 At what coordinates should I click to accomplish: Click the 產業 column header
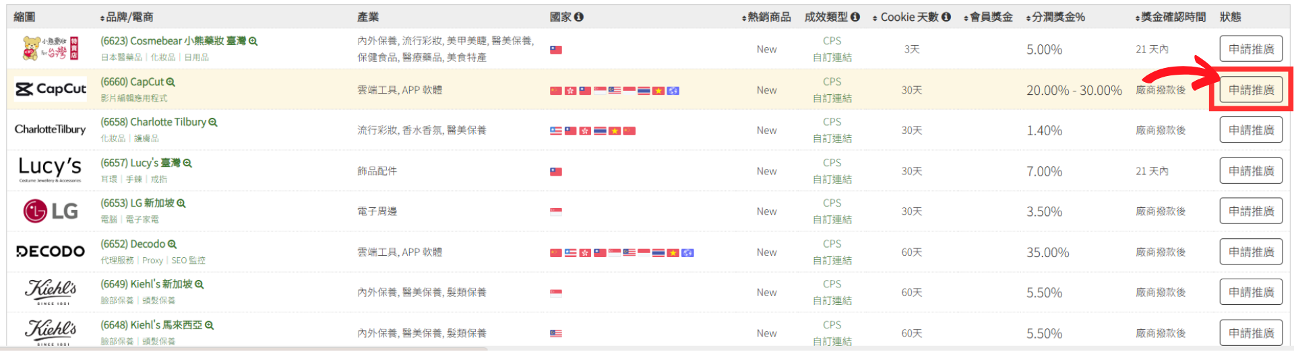pyautogui.click(x=368, y=17)
